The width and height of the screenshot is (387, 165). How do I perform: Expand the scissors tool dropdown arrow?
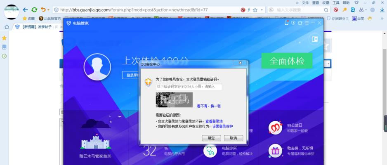pos(366,10)
